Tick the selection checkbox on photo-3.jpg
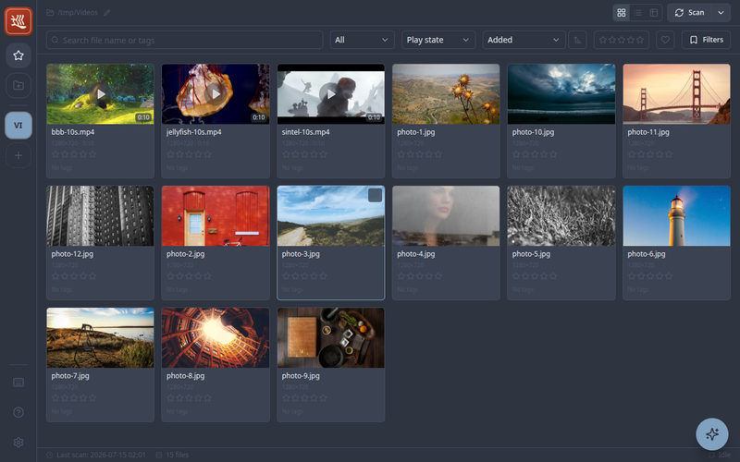The image size is (740, 462). (x=375, y=195)
